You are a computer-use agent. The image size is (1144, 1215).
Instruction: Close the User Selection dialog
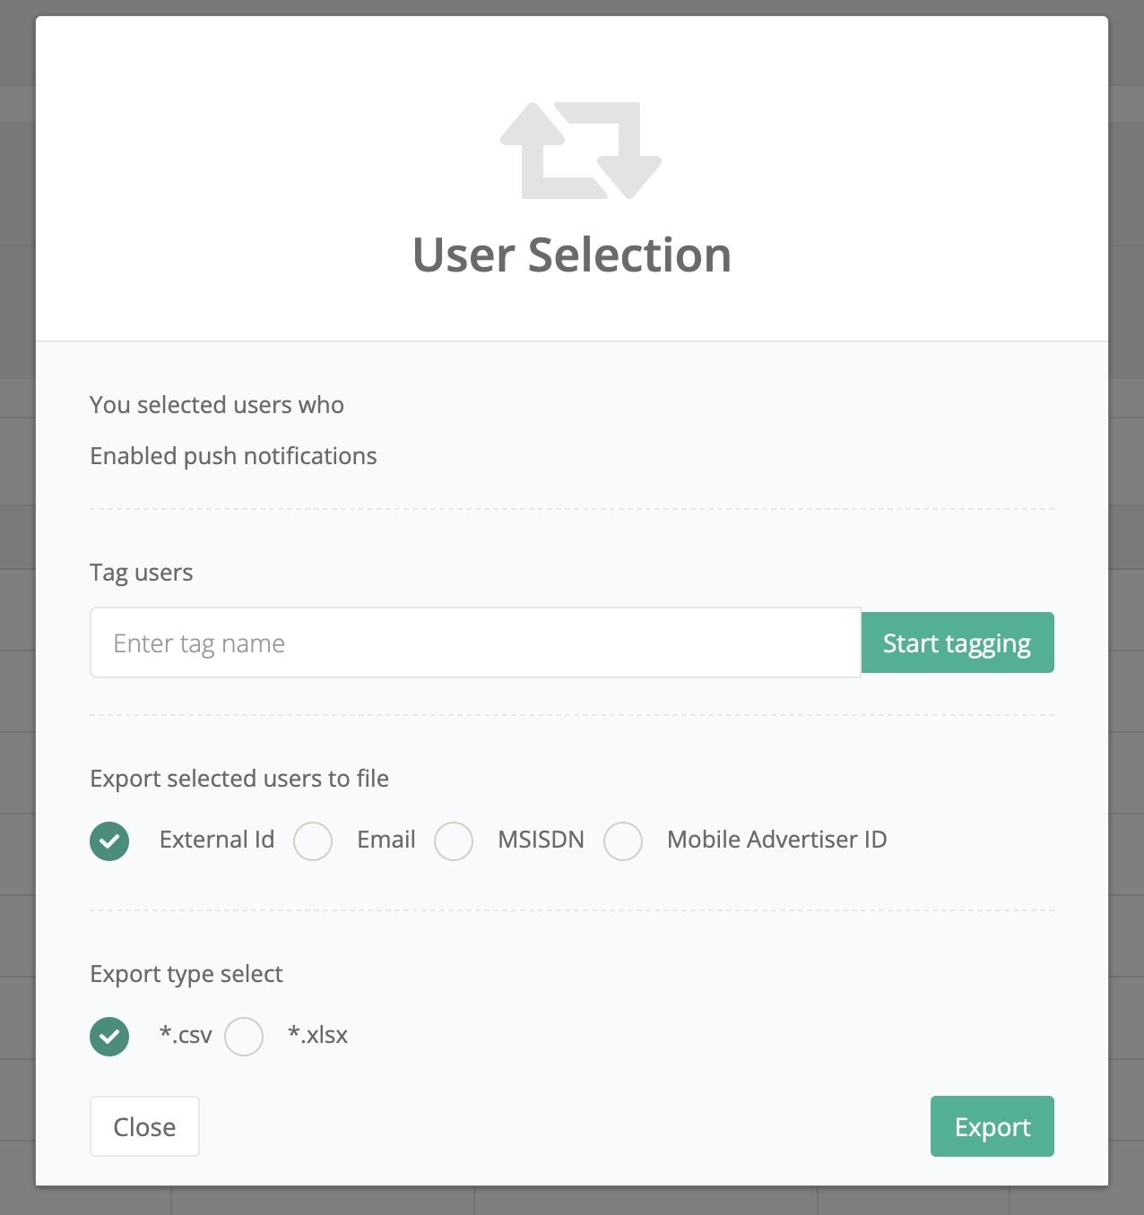pos(144,1126)
